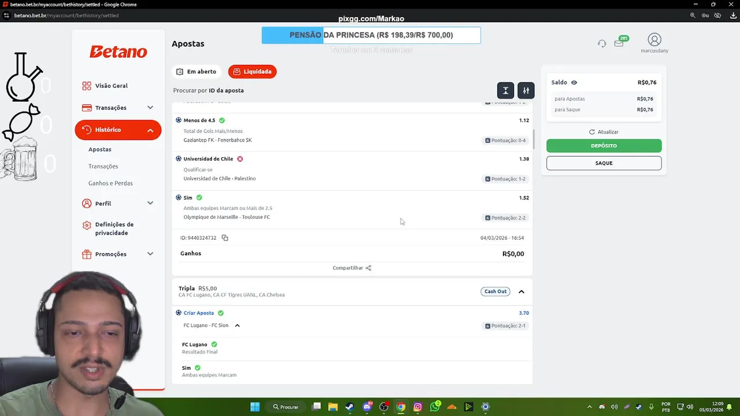Open Steam from the taskbar

[350, 407]
